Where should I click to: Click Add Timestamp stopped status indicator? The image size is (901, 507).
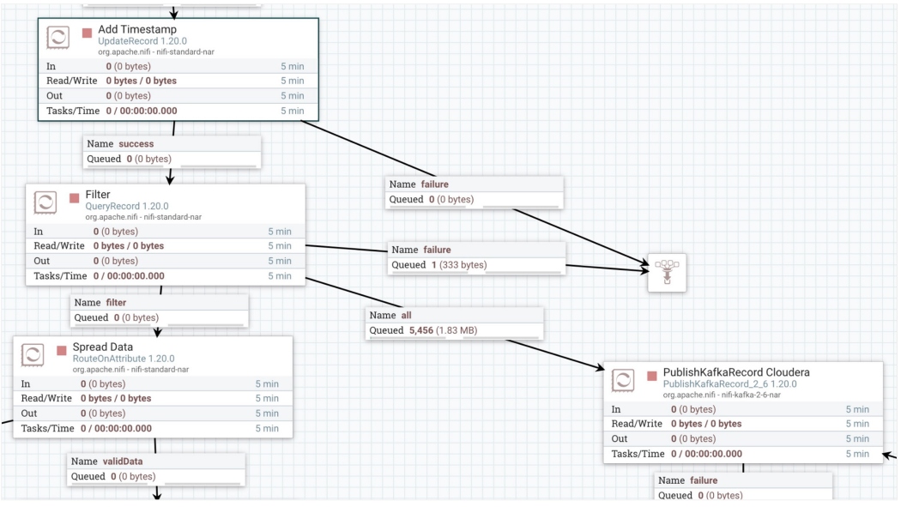(x=87, y=33)
